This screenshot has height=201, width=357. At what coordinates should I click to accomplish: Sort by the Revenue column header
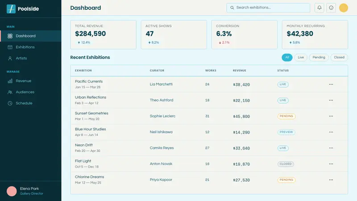240,71
